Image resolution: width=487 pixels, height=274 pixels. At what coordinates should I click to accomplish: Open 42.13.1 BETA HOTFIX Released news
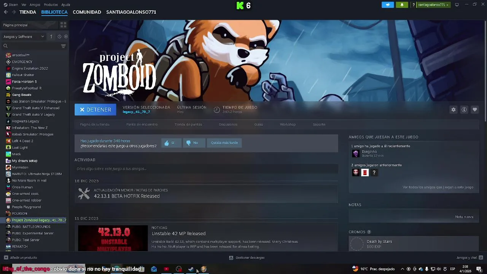pyautogui.click(x=127, y=196)
